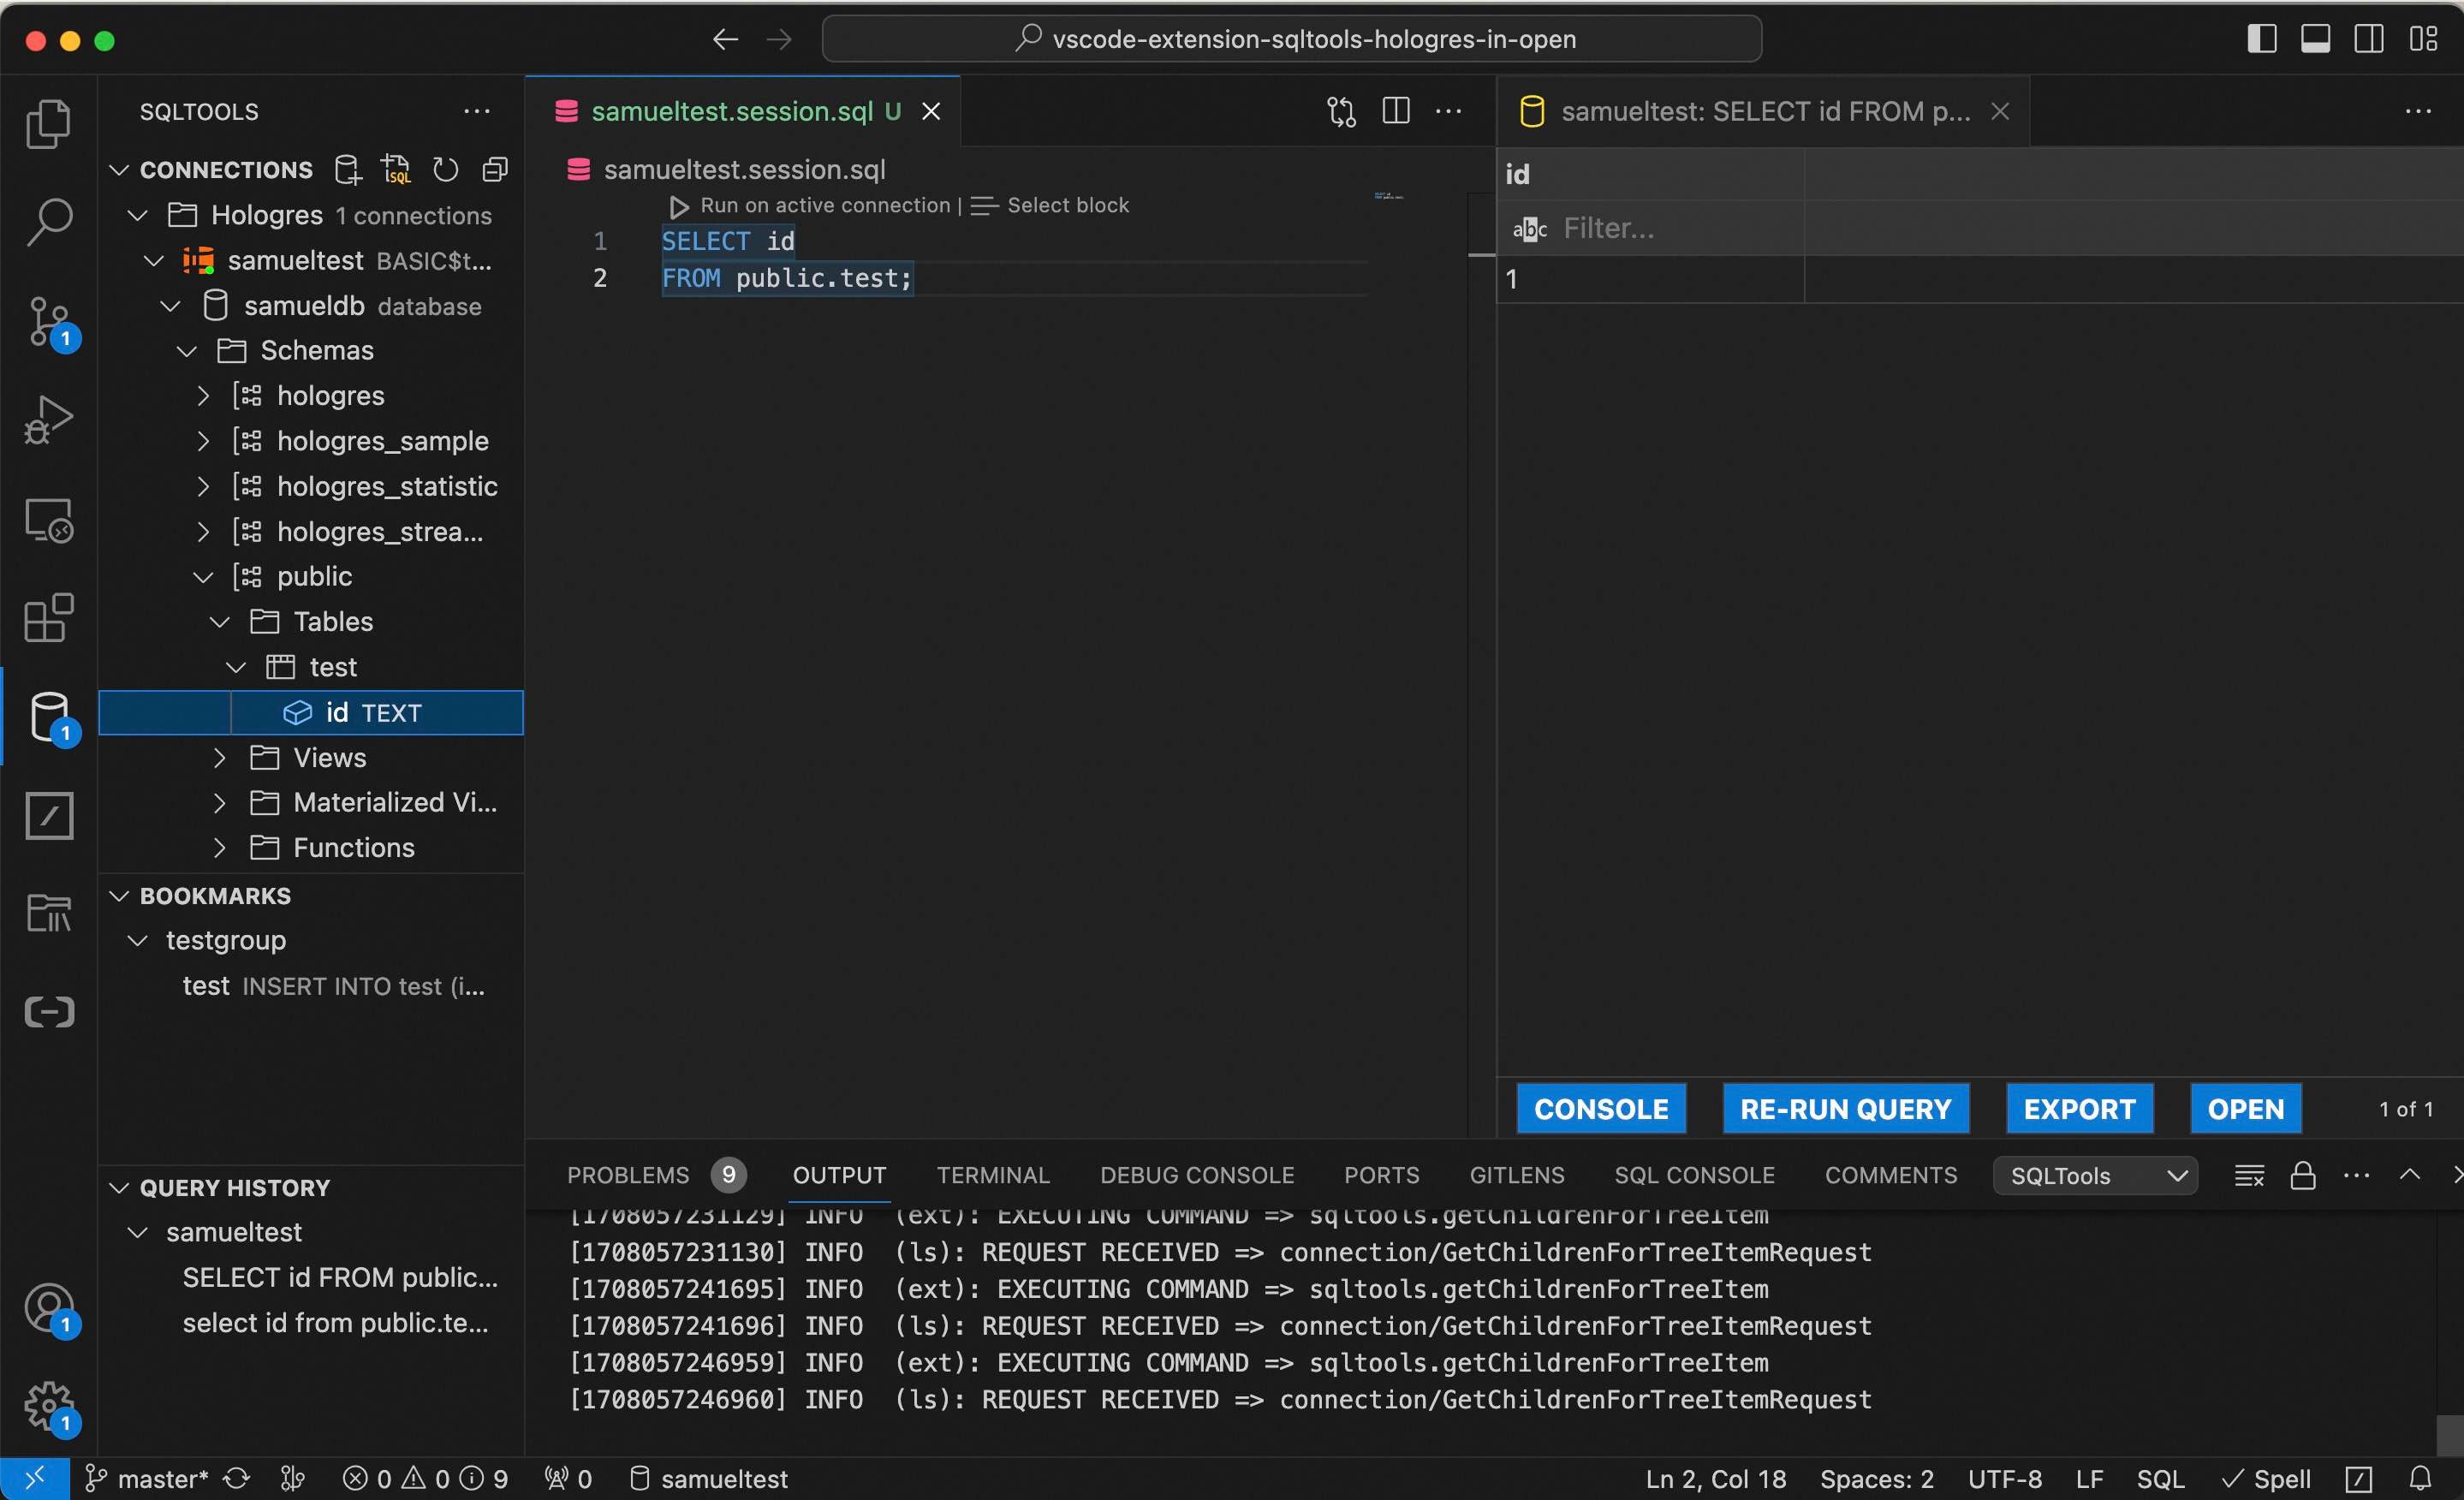Click the source control icon in activity bar
This screenshot has width=2464, height=1500.
pos(48,317)
